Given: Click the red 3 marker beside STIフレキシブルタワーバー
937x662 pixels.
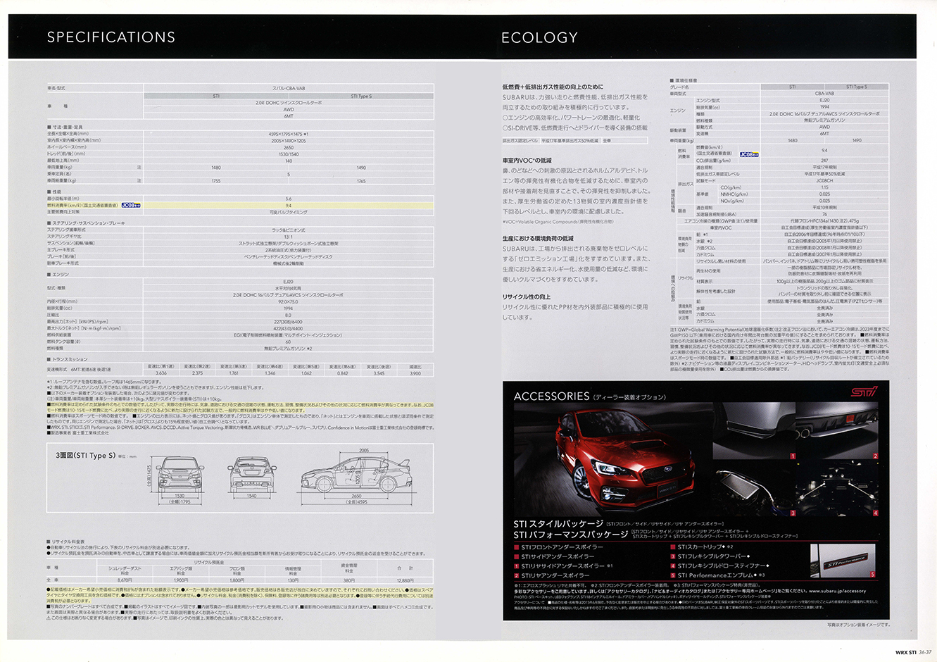Looking at the screenshot, I should click(672, 556).
